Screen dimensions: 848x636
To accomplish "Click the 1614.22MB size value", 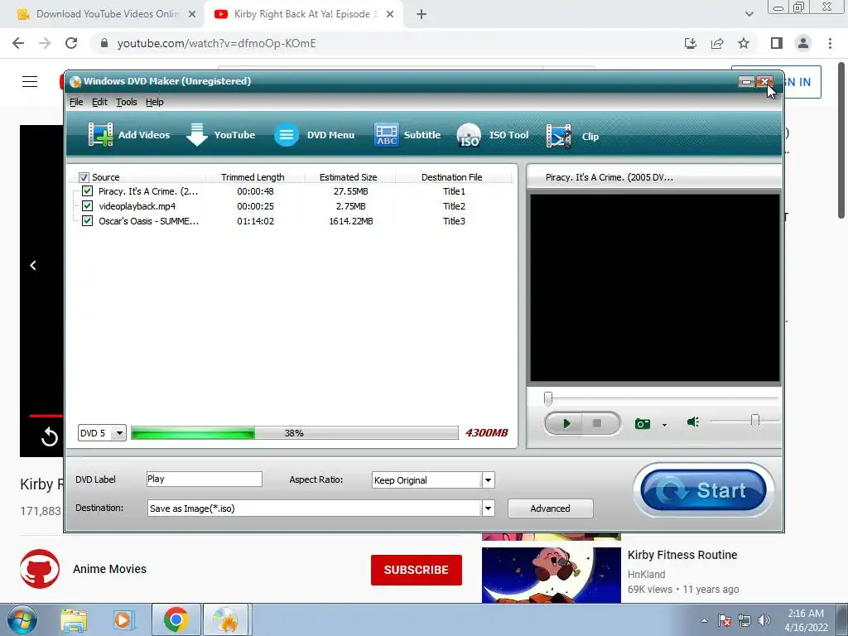I will pyautogui.click(x=351, y=221).
